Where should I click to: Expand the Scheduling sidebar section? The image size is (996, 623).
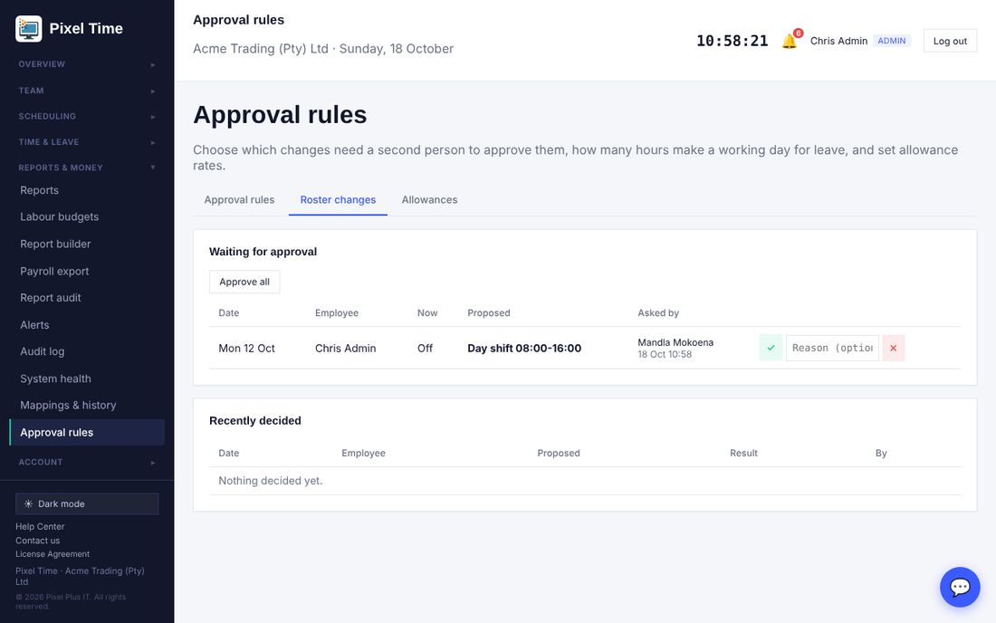pyautogui.click(x=87, y=116)
